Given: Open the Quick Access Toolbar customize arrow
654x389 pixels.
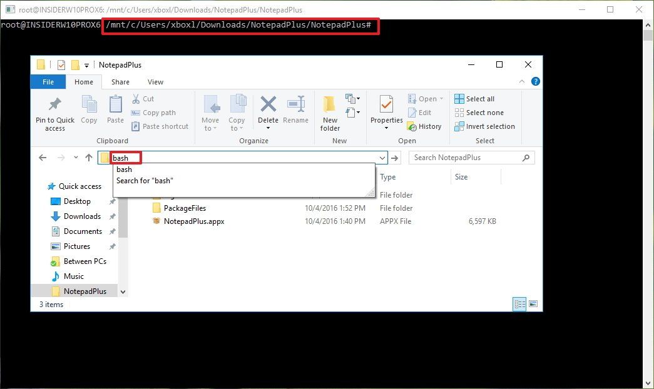Looking at the screenshot, I should click(86, 64).
